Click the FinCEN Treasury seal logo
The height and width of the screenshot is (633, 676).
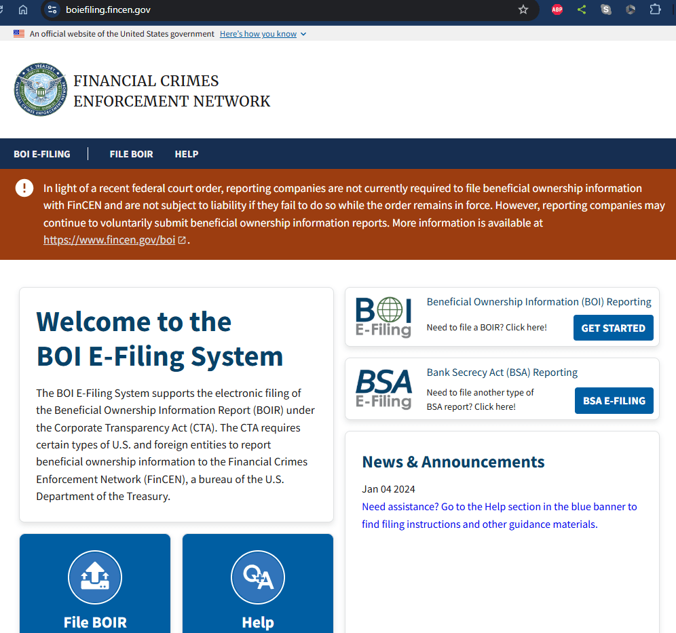coord(40,90)
